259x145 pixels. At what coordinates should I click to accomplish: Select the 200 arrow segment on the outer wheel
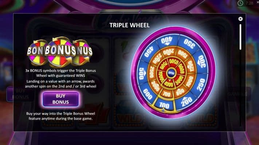[x=186, y=101]
